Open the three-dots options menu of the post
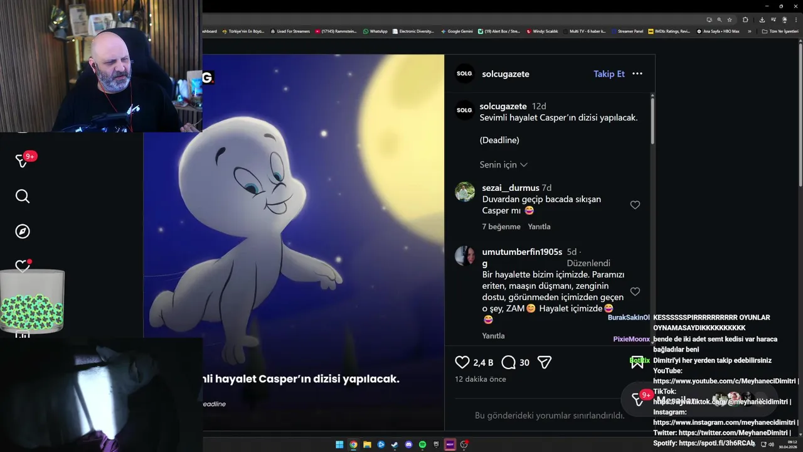The image size is (803, 452). coord(637,73)
